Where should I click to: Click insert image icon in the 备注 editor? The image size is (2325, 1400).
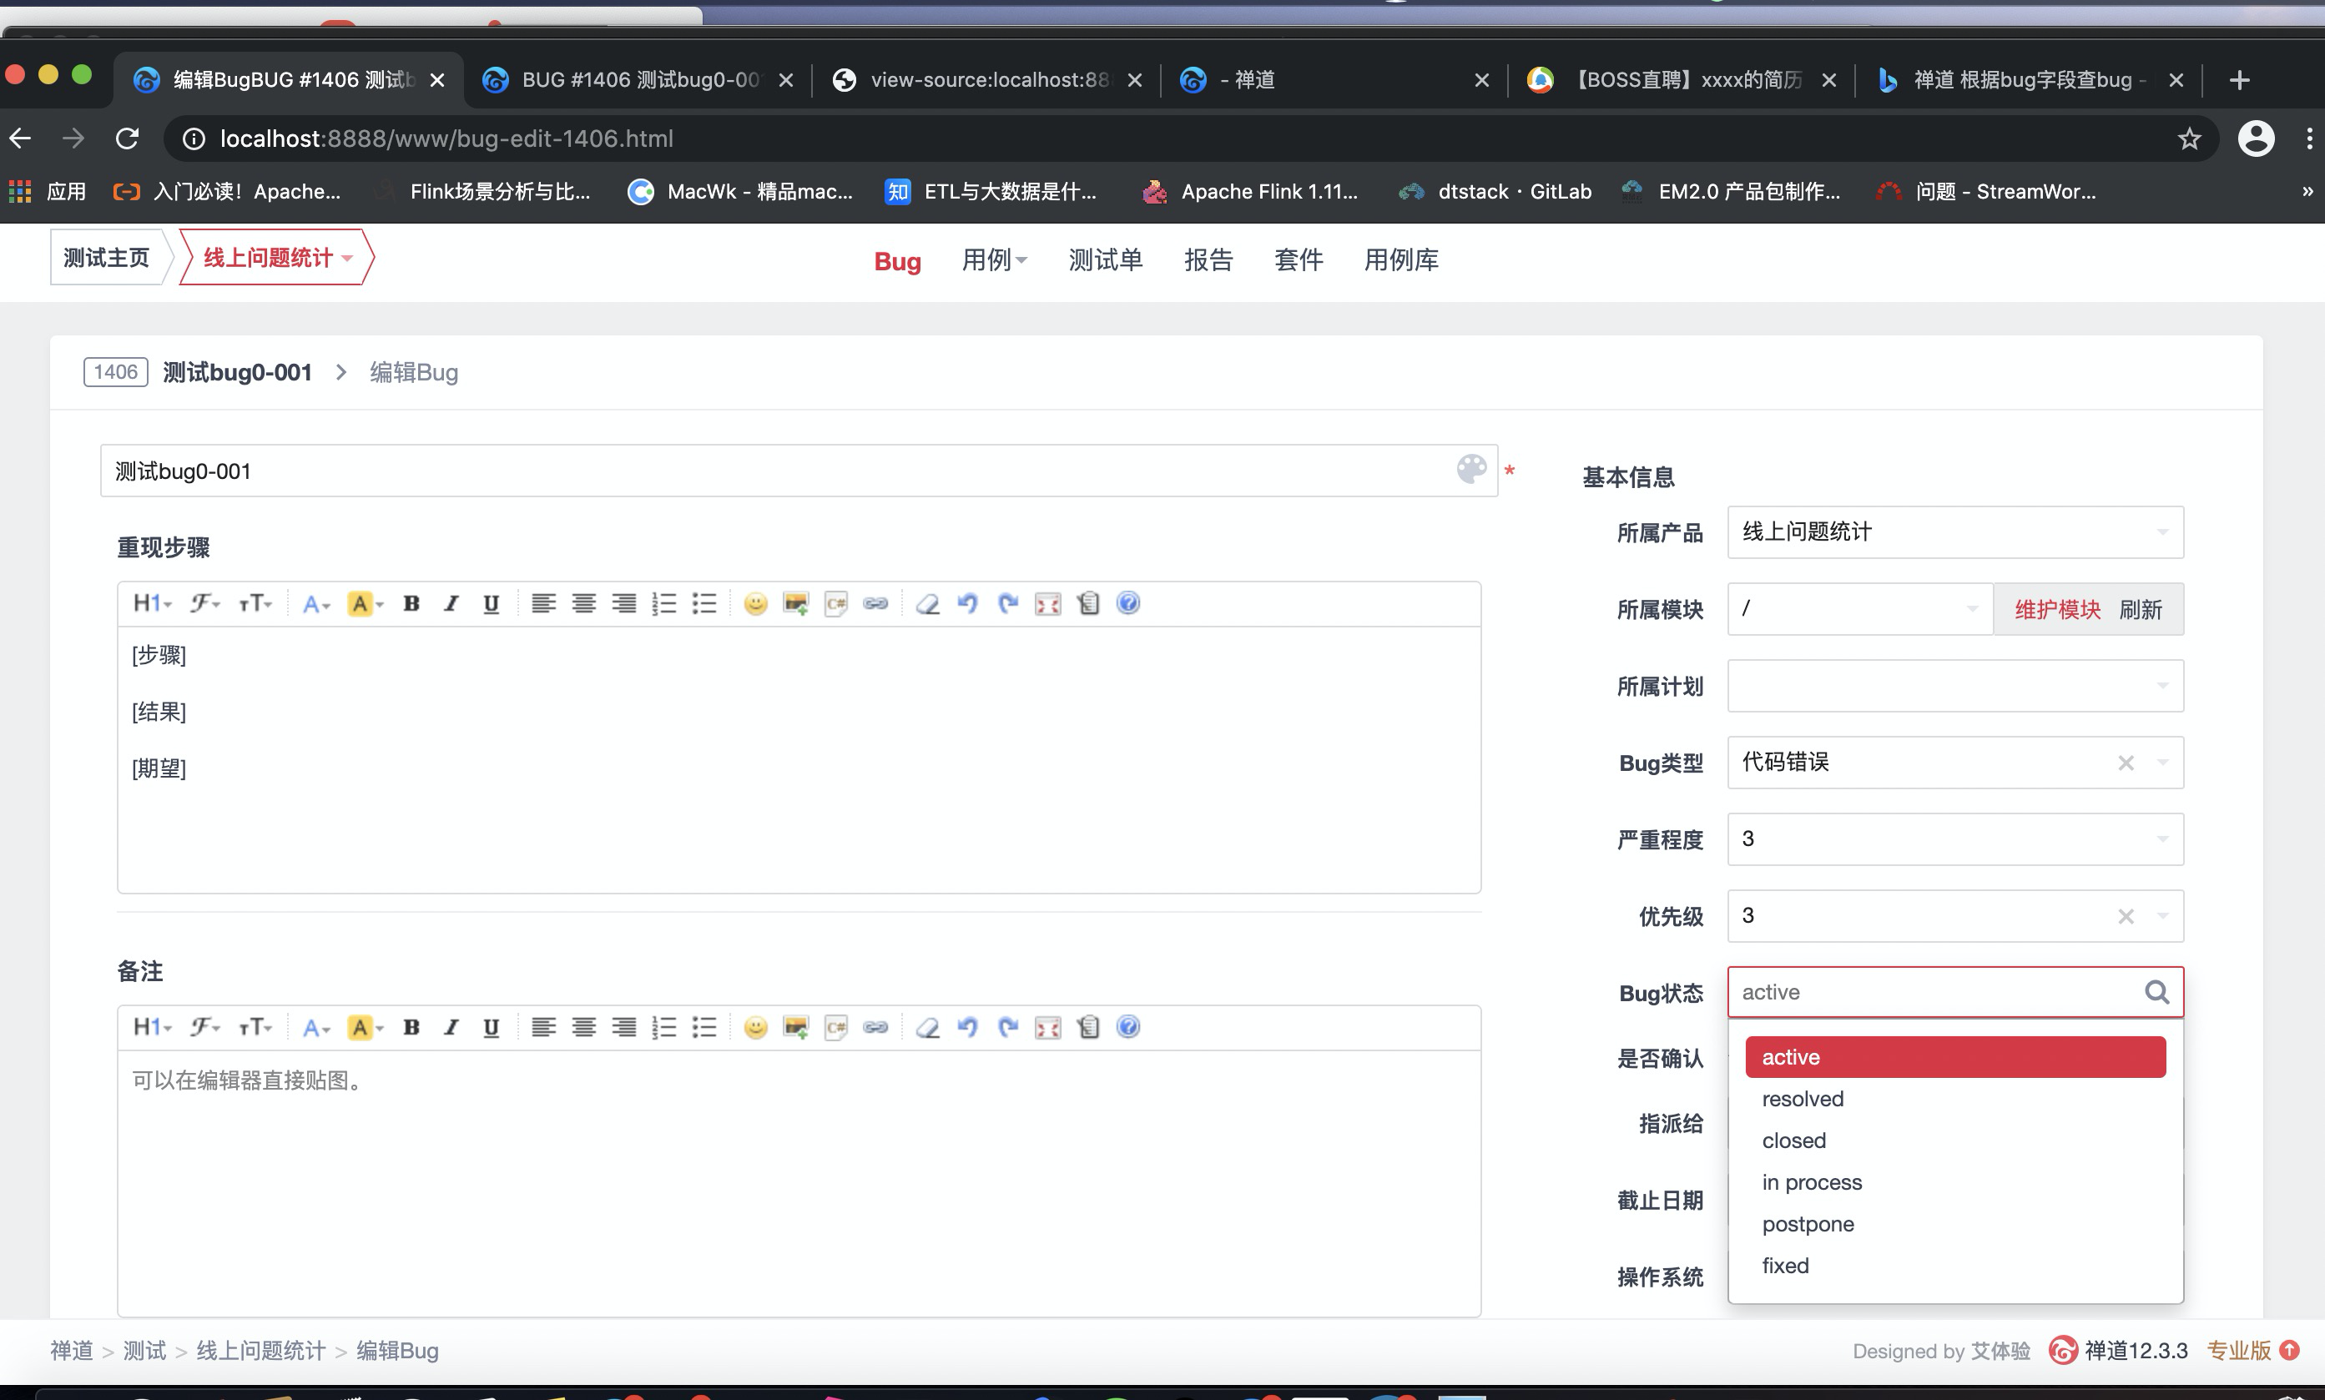pos(795,1027)
